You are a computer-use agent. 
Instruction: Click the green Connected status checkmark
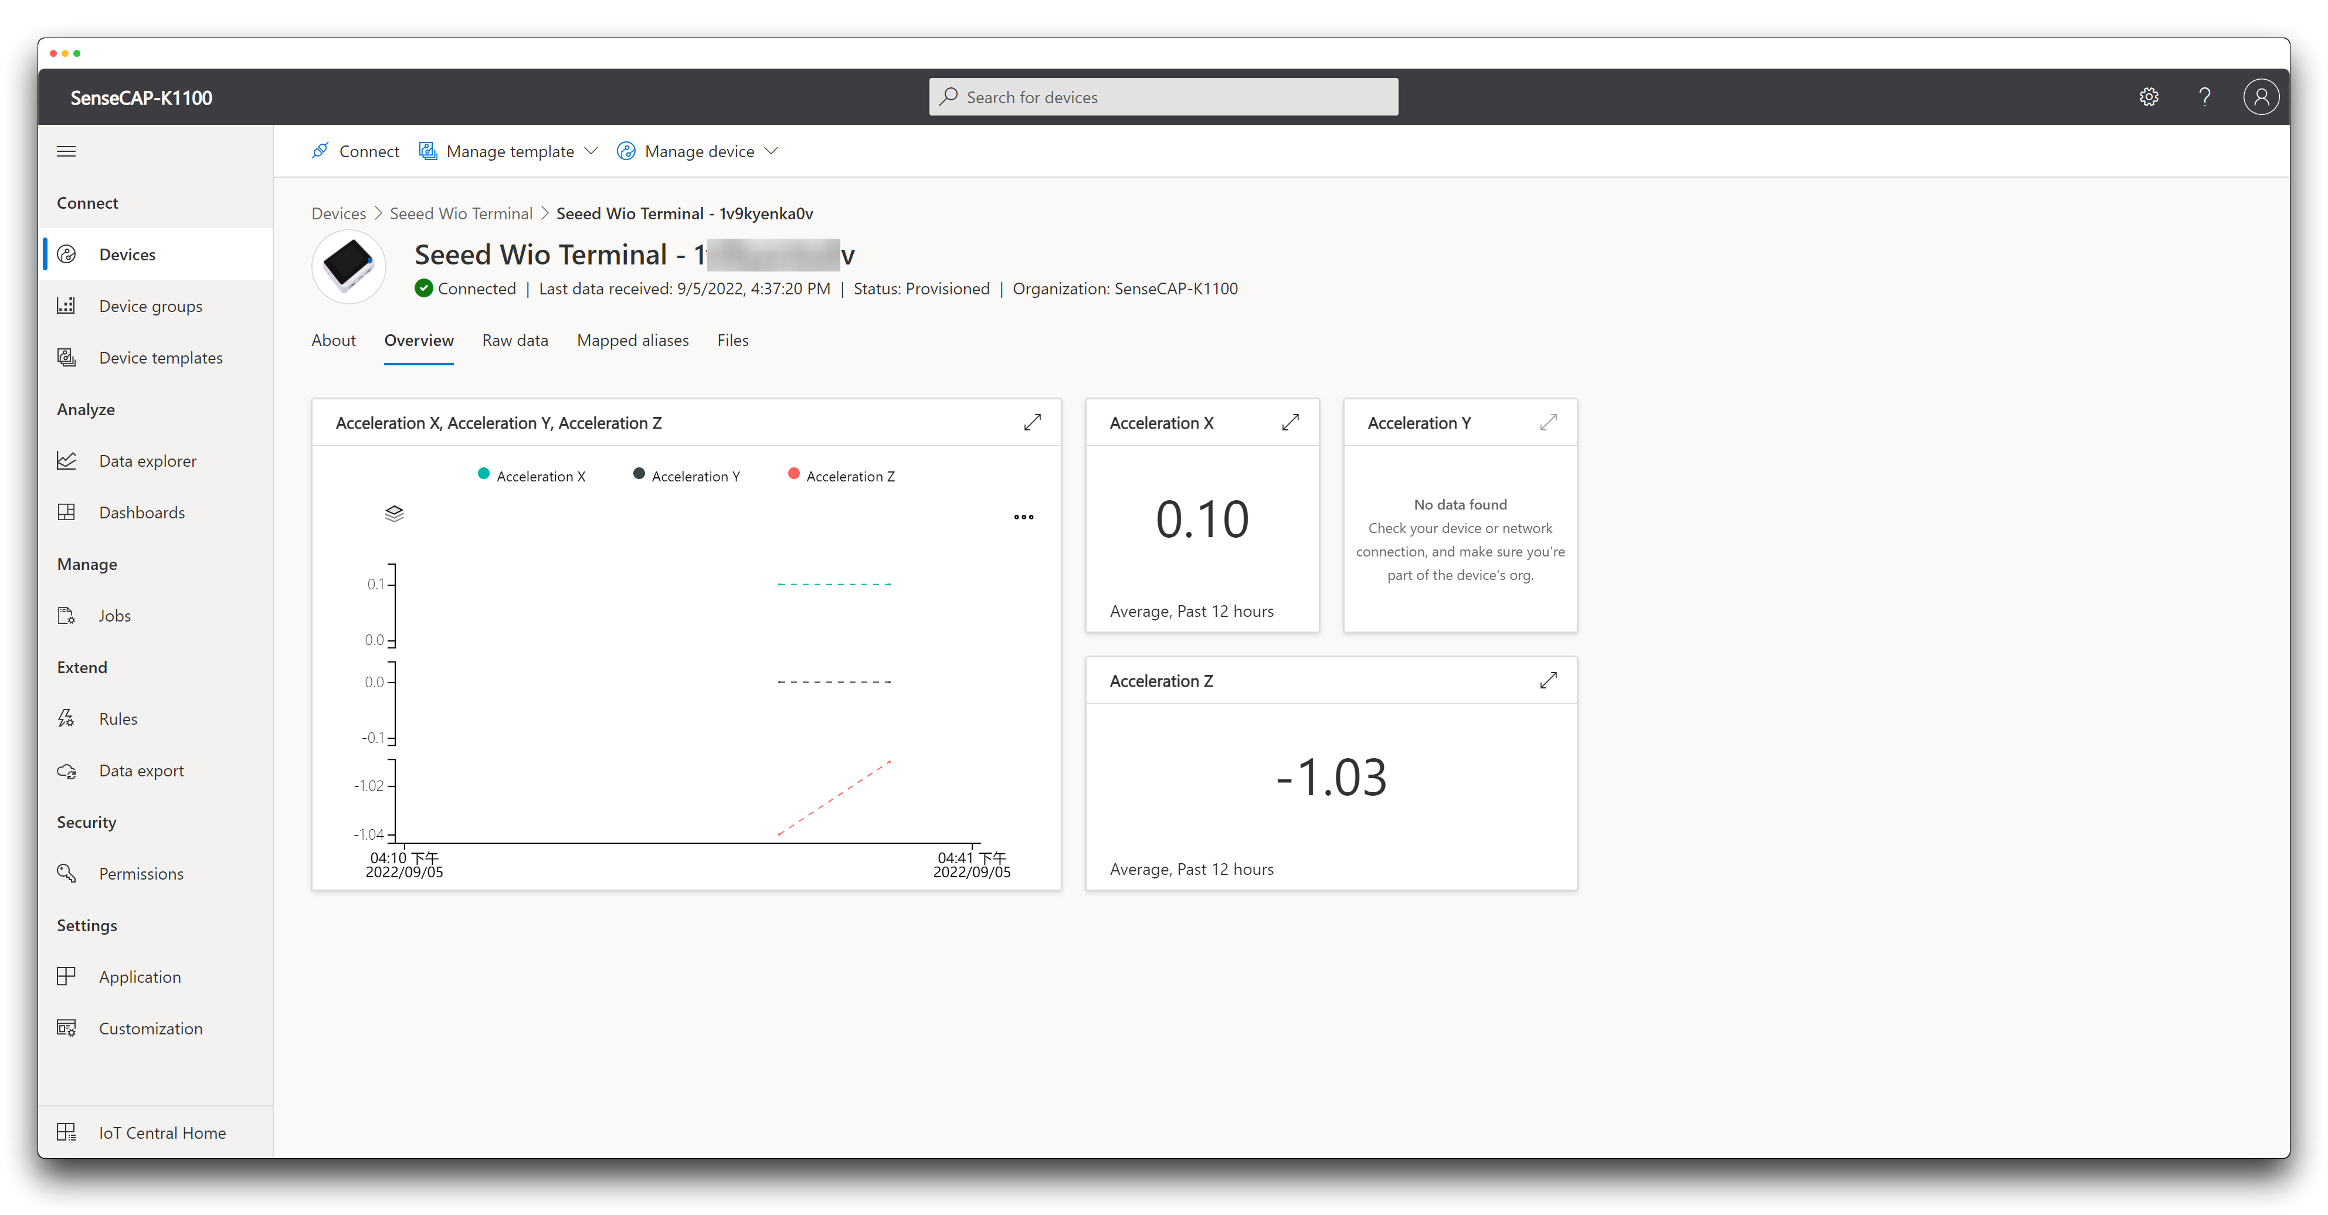(423, 289)
